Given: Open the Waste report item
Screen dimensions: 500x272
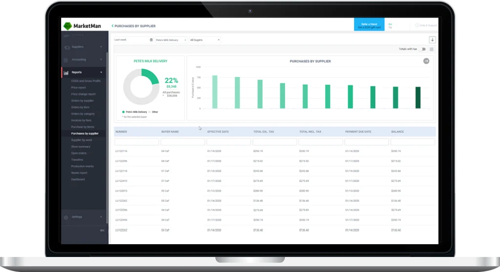Looking at the screenshot, I should (79, 173).
